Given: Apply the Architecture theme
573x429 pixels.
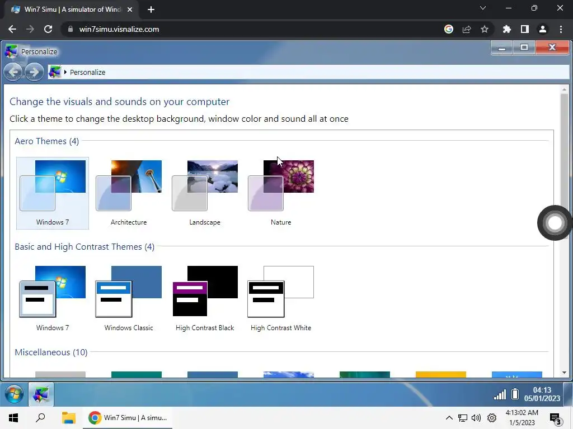Looking at the screenshot, I should (129, 193).
